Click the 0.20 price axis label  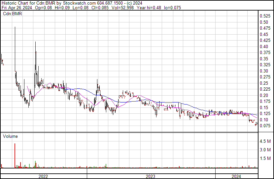[264, 95]
